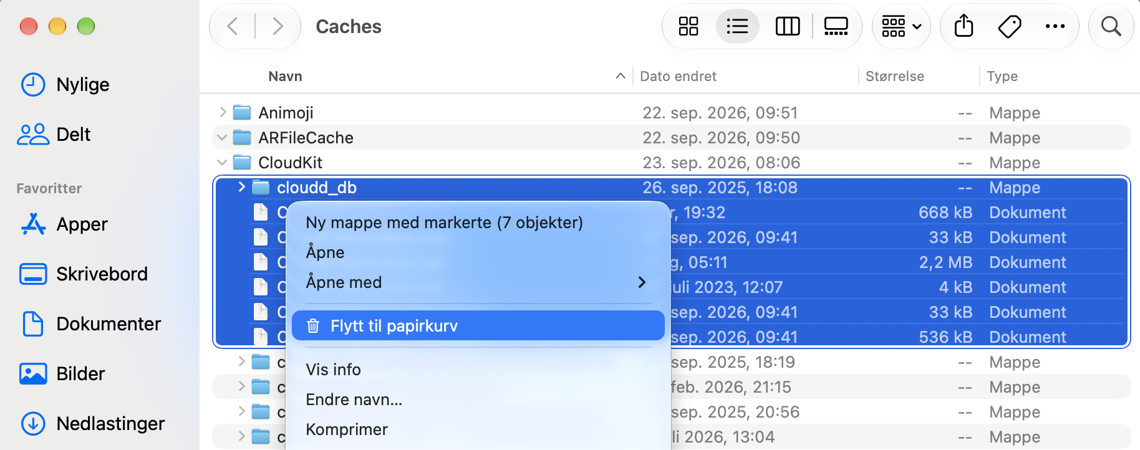This screenshot has height=450, width=1140.
Task: Click the 2,2 MB size cell
Action: pyautogui.click(x=945, y=262)
